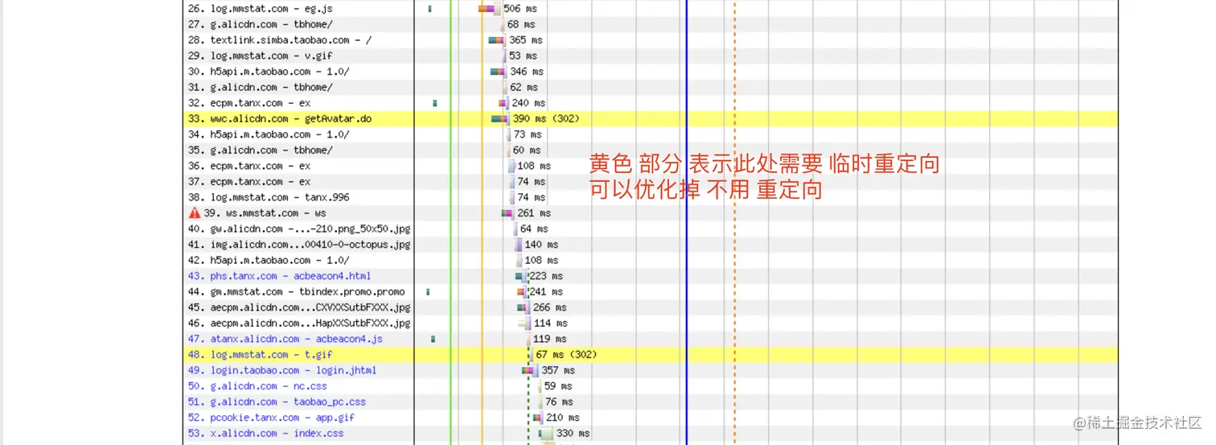
Task: Select request 27 g.alicdn.com - tbhome/
Action: tap(260, 24)
